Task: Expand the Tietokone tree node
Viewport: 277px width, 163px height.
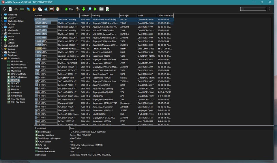Action: tap(2, 15)
